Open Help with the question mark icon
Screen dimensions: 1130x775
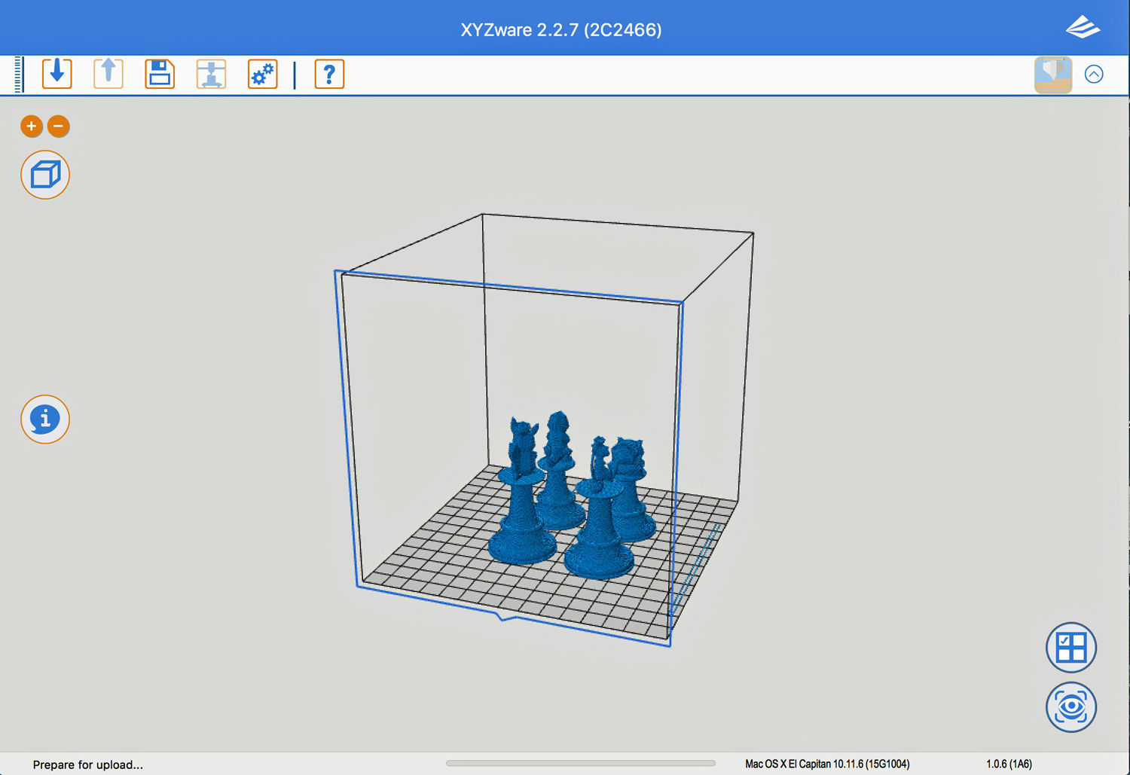tap(329, 74)
